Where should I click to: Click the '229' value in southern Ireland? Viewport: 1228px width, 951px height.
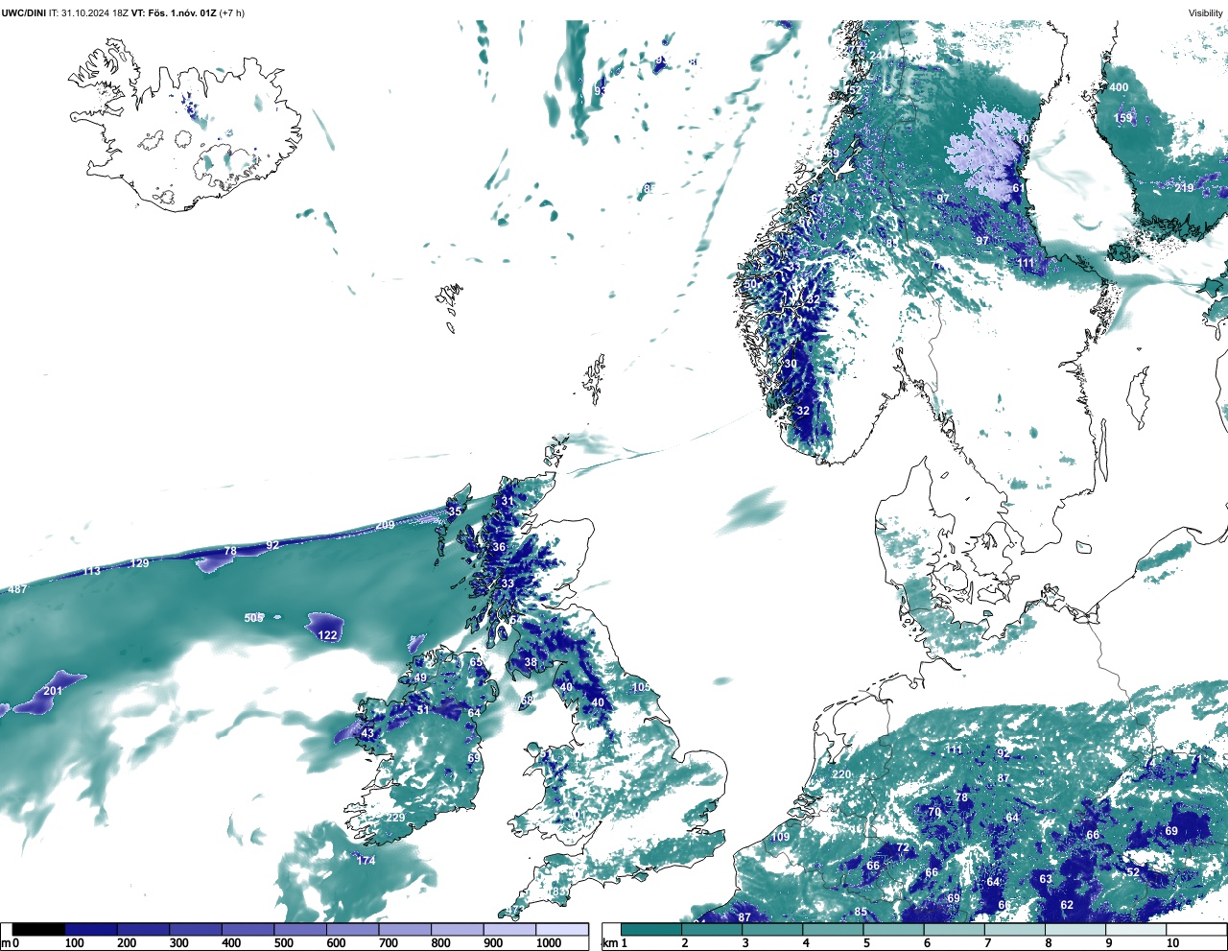pos(395,818)
